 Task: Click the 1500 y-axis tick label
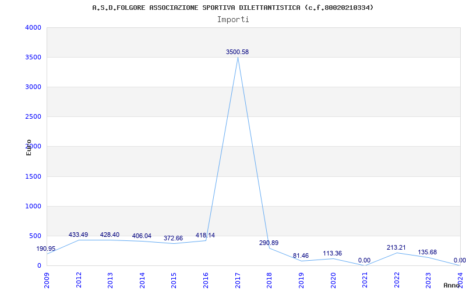click(33, 177)
